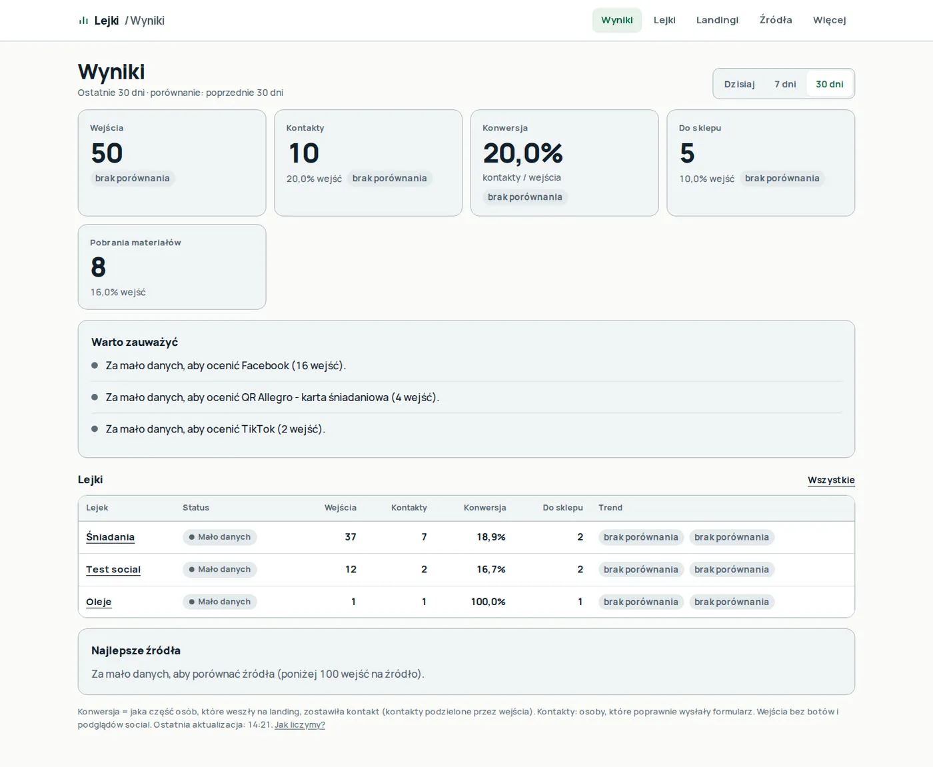Viewport: 933px width, 767px height.
Task: Open the Więcej menu
Action: click(x=829, y=20)
